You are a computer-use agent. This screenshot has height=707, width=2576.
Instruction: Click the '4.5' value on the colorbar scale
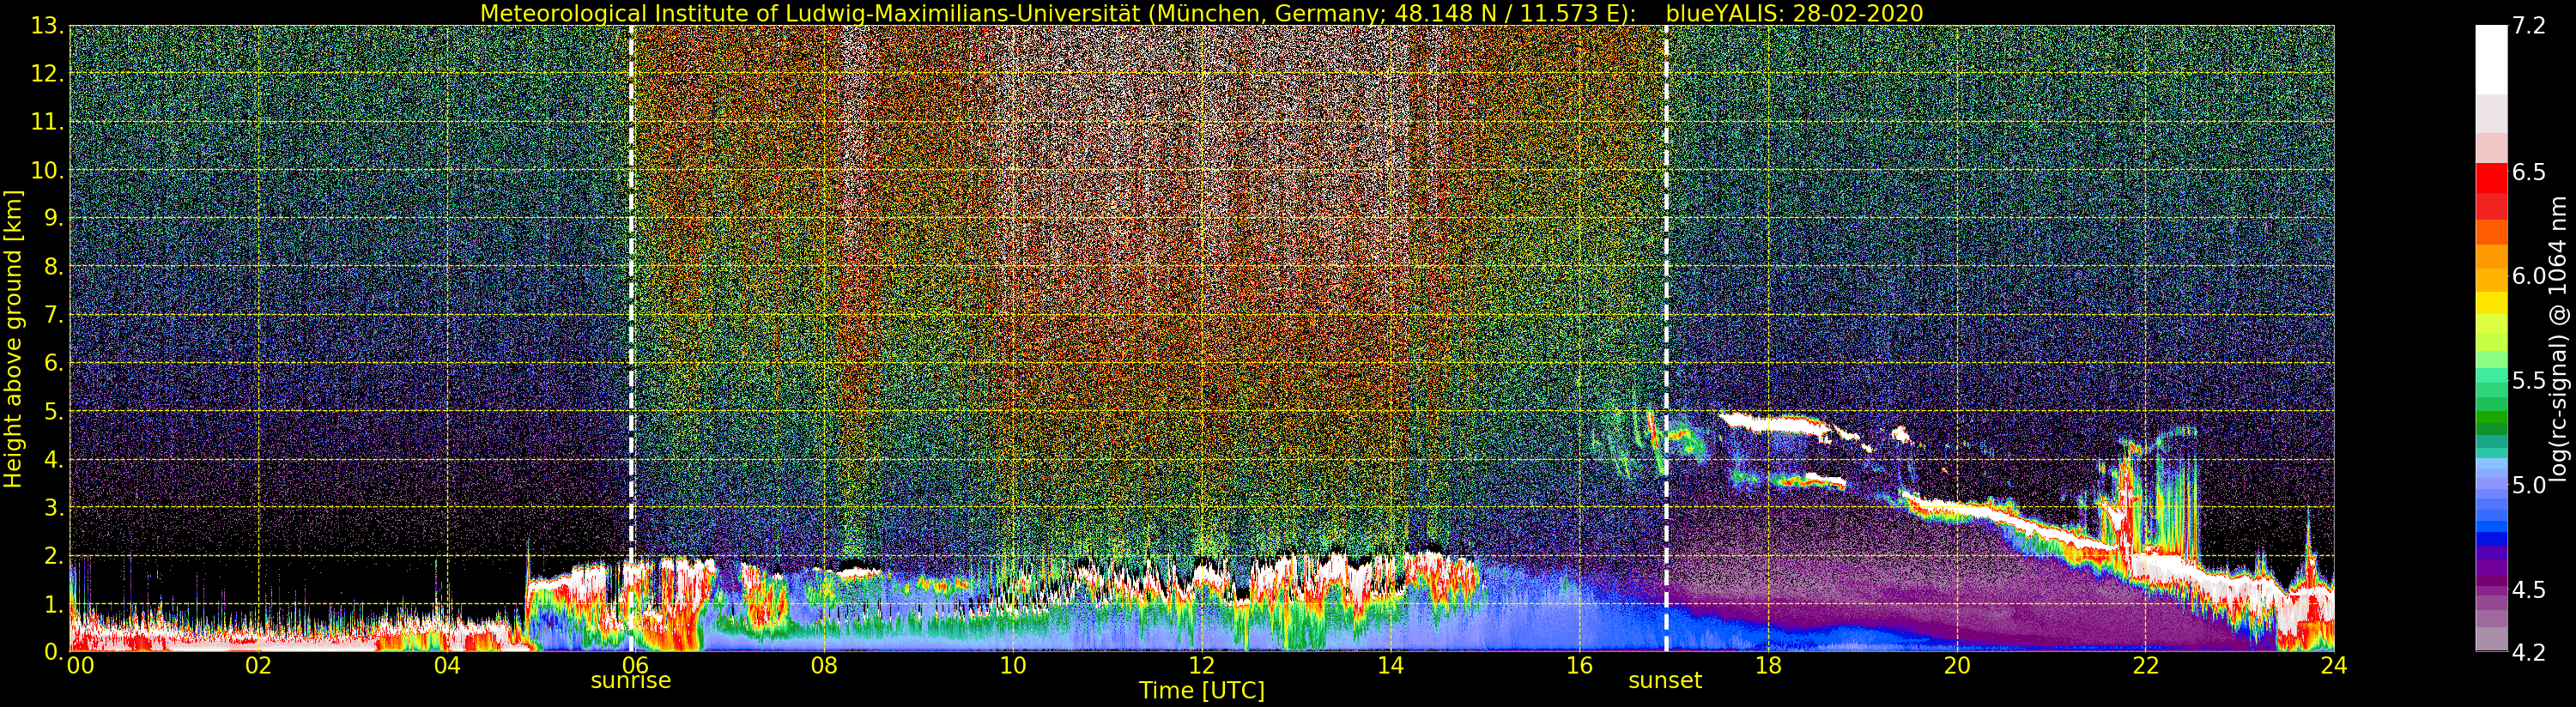tap(2529, 589)
